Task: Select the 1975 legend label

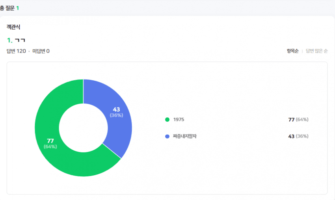Action: (179, 120)
